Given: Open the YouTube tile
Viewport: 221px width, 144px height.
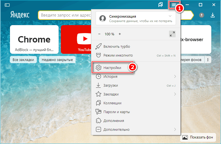Looking at the screenshot, I should (x=76, y=39).
